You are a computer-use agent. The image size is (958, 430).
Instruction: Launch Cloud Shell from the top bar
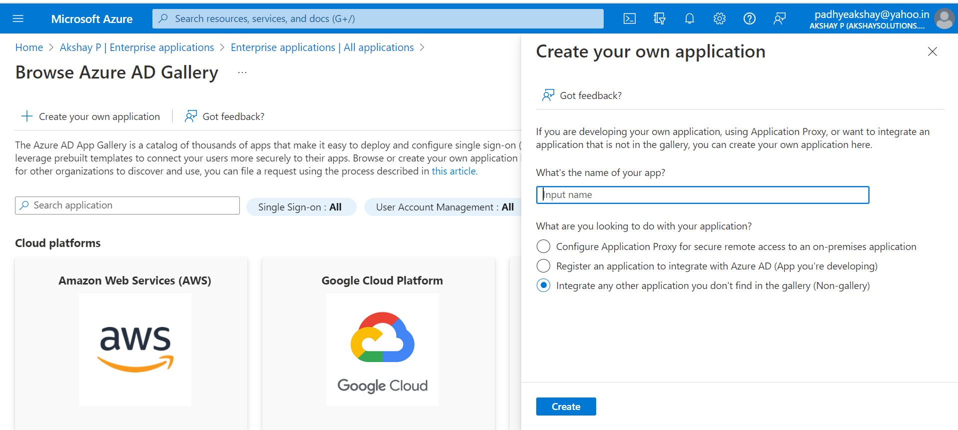(x=629, y=19)
